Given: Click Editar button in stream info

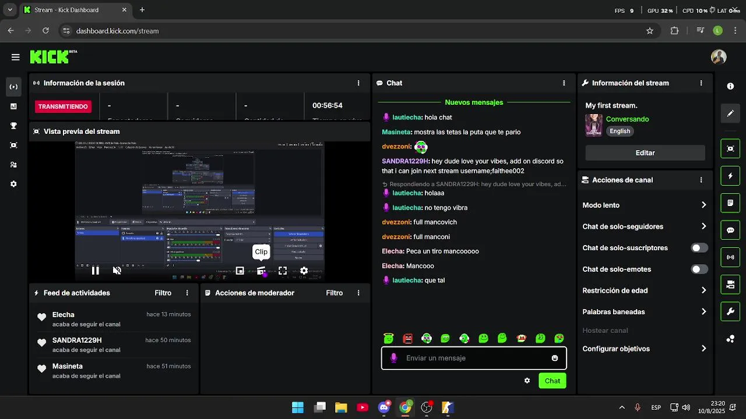Looking at the screenshot, I should [645, 153].
